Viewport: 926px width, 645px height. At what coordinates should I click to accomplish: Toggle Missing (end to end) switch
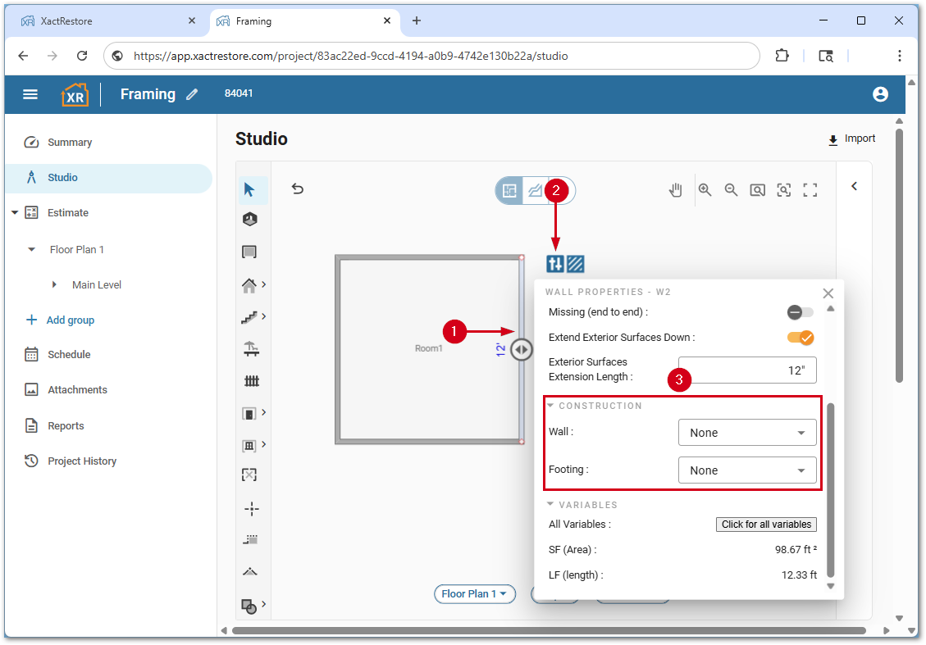pos(800,312)
